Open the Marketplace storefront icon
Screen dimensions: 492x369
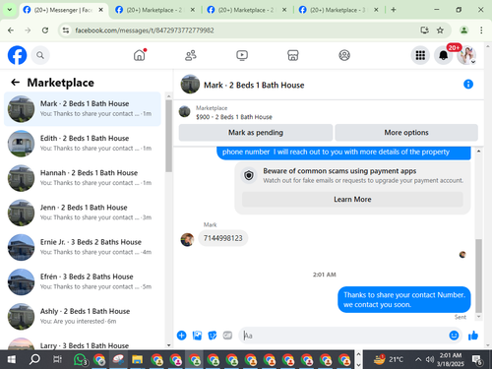pyautogui.click(x=293, y=55)
